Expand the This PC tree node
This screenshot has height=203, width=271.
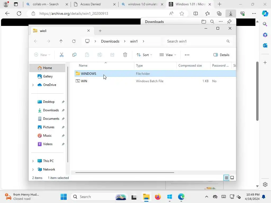tap(33, 161)
